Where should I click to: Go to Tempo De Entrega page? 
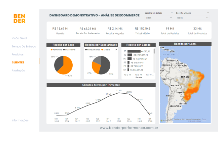point(24,46)
